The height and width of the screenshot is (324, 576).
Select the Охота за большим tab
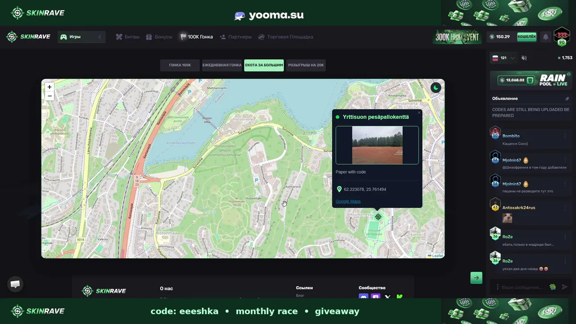pos(264,65)
